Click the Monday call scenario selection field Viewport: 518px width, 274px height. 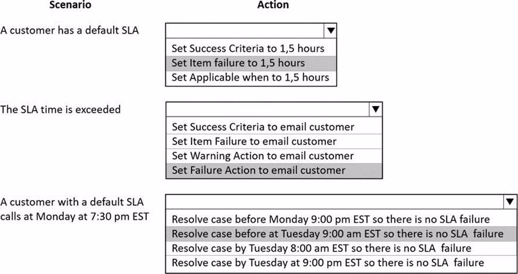(x=334, y=202)
